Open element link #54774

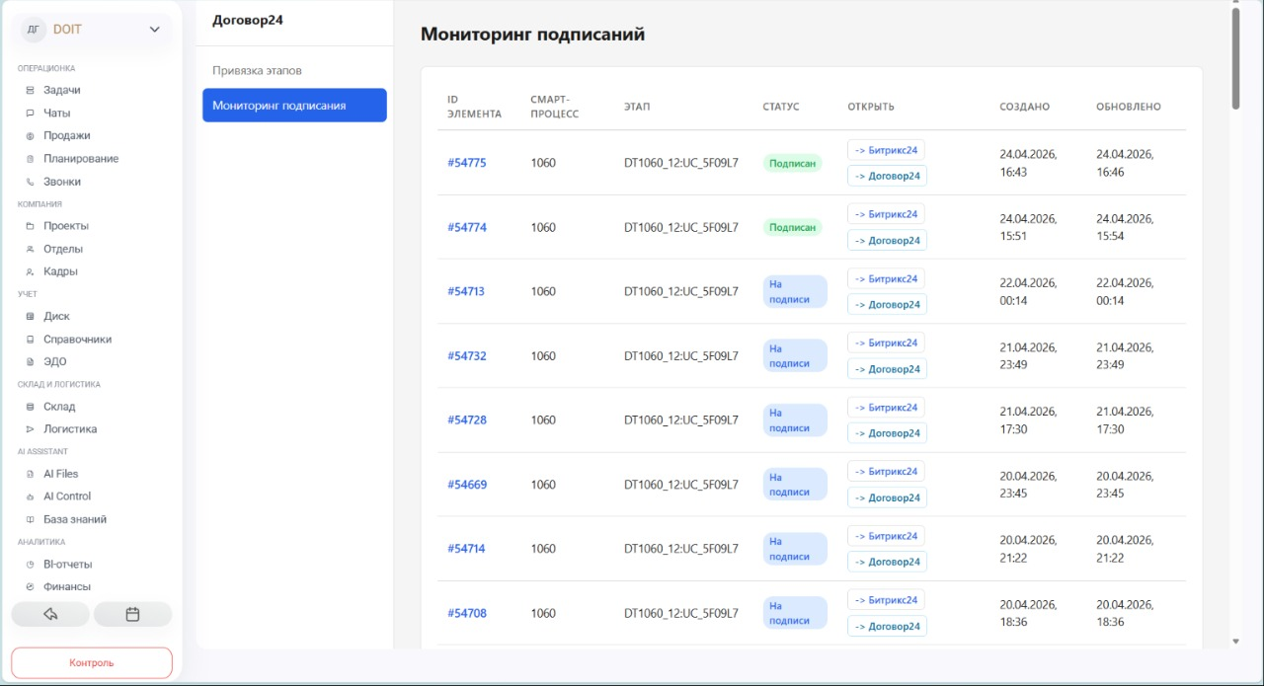(467, 227)
